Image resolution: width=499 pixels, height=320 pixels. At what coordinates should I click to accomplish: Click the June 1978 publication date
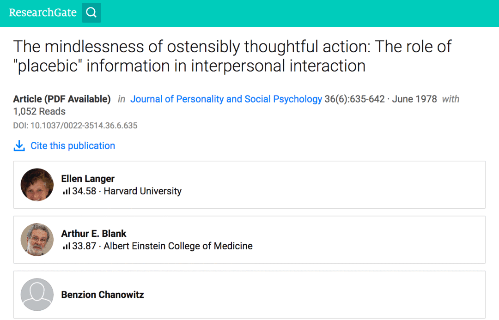pos(414,99)
